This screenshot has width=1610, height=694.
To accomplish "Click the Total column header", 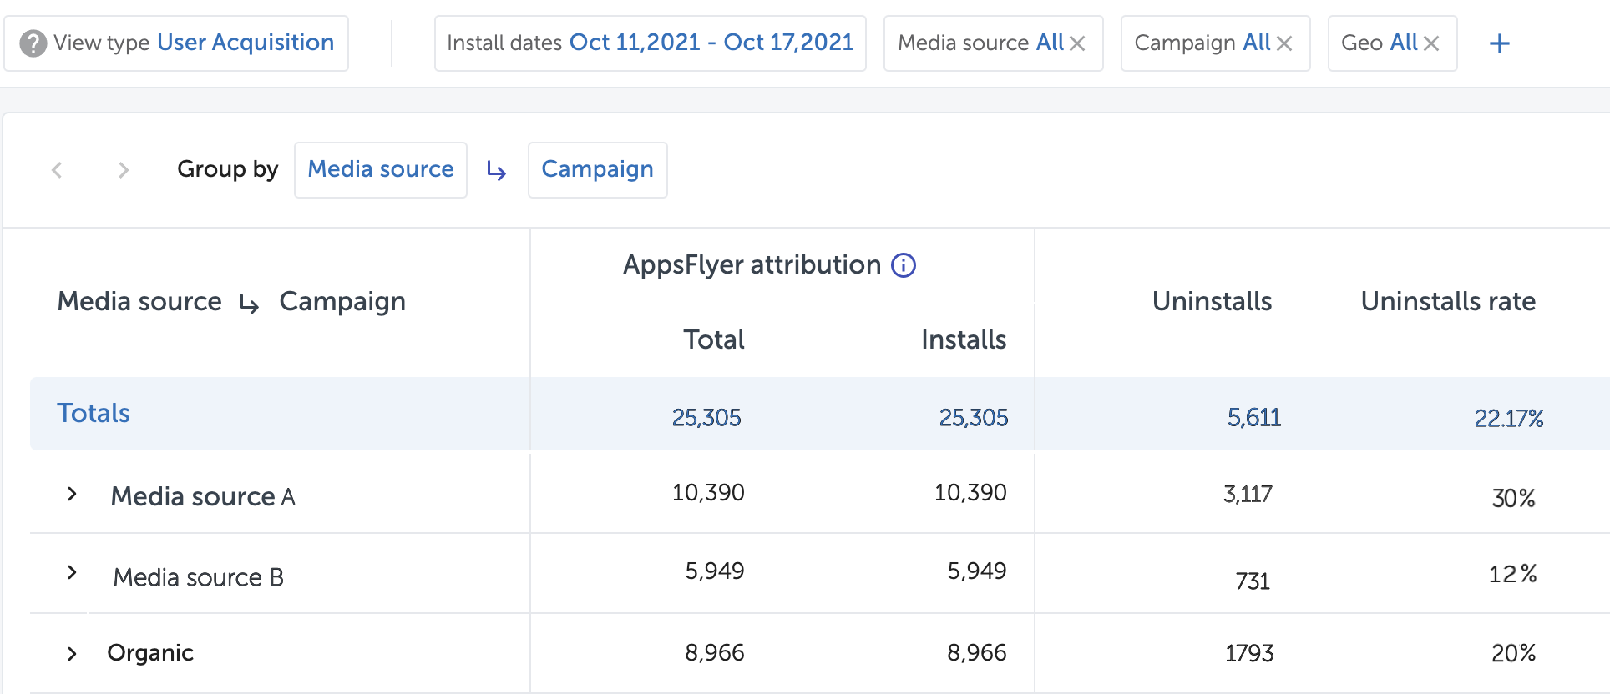I will tap(713, 339).
